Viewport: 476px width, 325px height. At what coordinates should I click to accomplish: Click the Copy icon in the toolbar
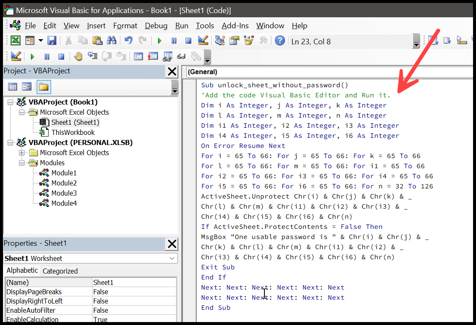tap(83, 40)
